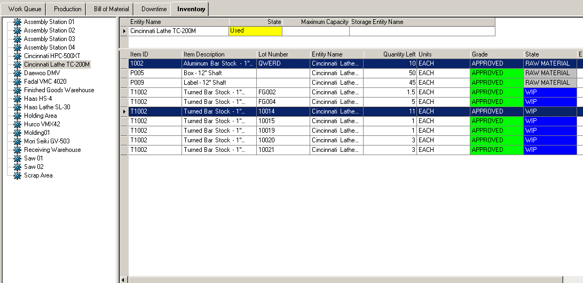Select row selector for Cincinnati Lathe TC-200M entity
583x283 pixels.
click(x=124, y=31)
